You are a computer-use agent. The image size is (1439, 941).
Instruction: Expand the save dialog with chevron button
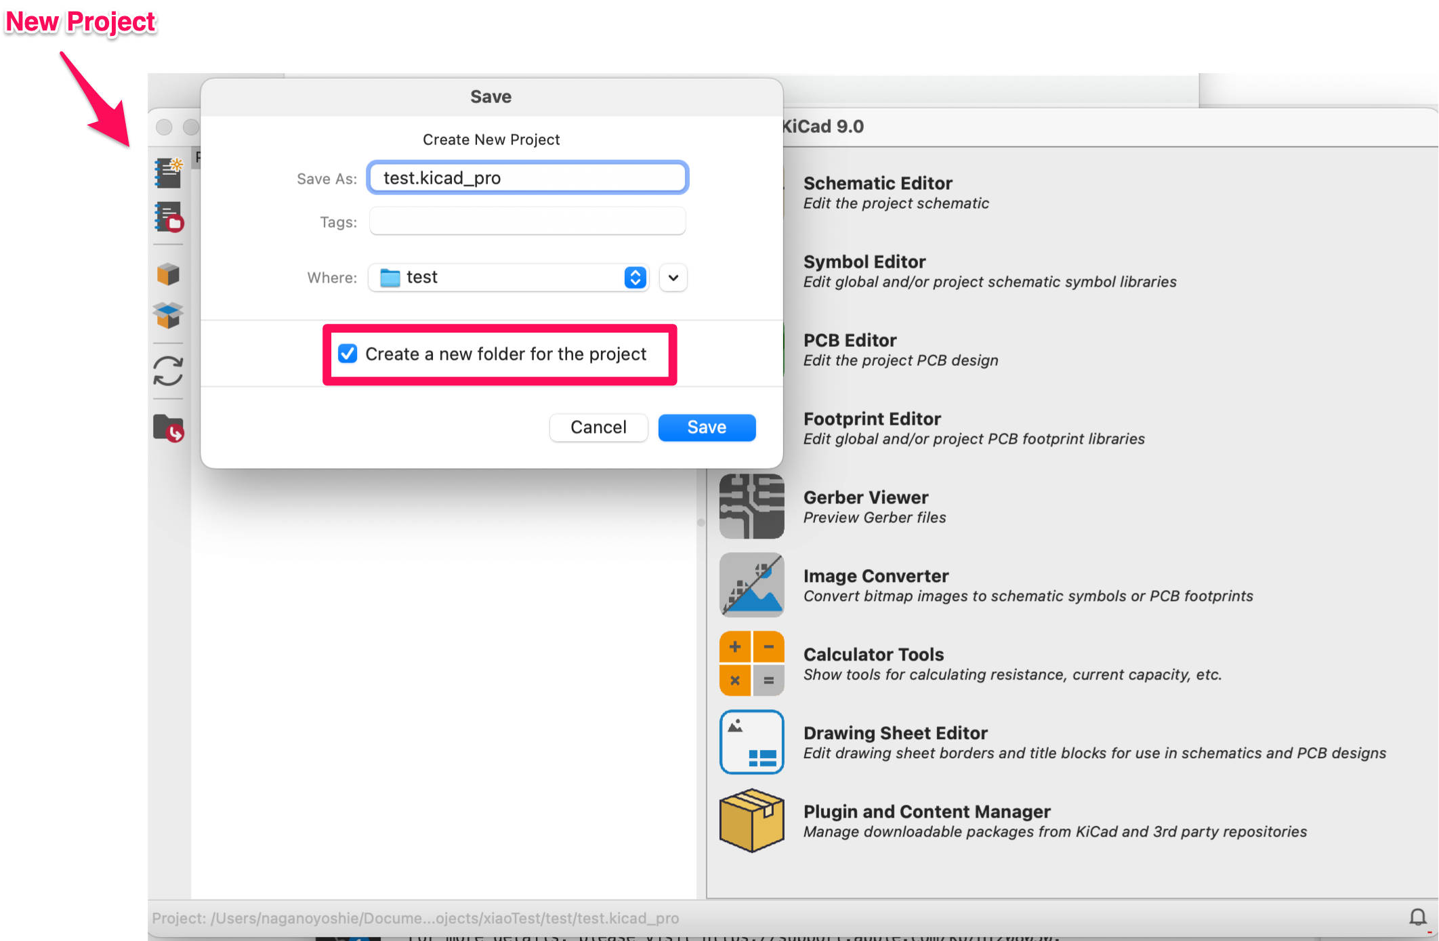point(673,278)
